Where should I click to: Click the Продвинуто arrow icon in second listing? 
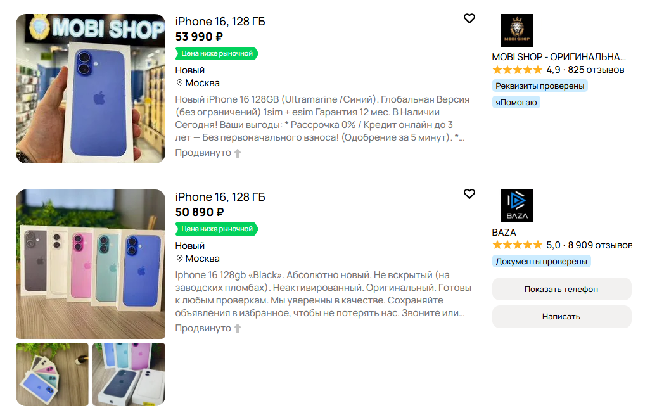tap(238, 328)
